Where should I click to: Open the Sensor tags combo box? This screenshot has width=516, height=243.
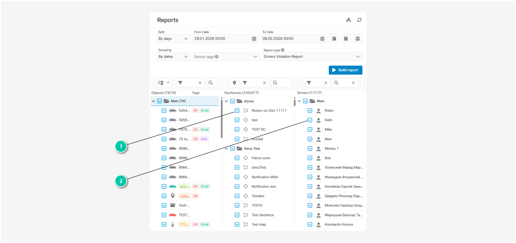click(226, 57)
